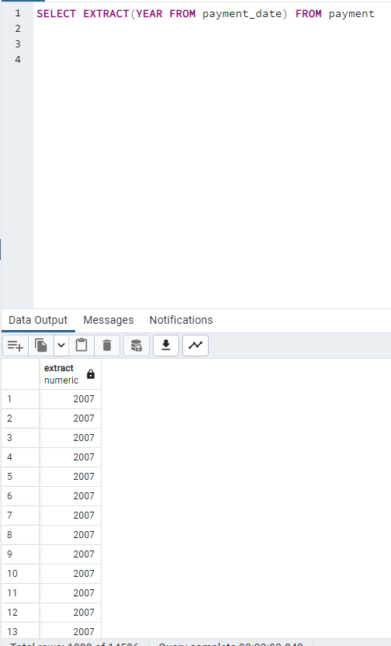391x646 pixels.
Task: Select the extract numeric column header
Action: [x=70, y=374]
